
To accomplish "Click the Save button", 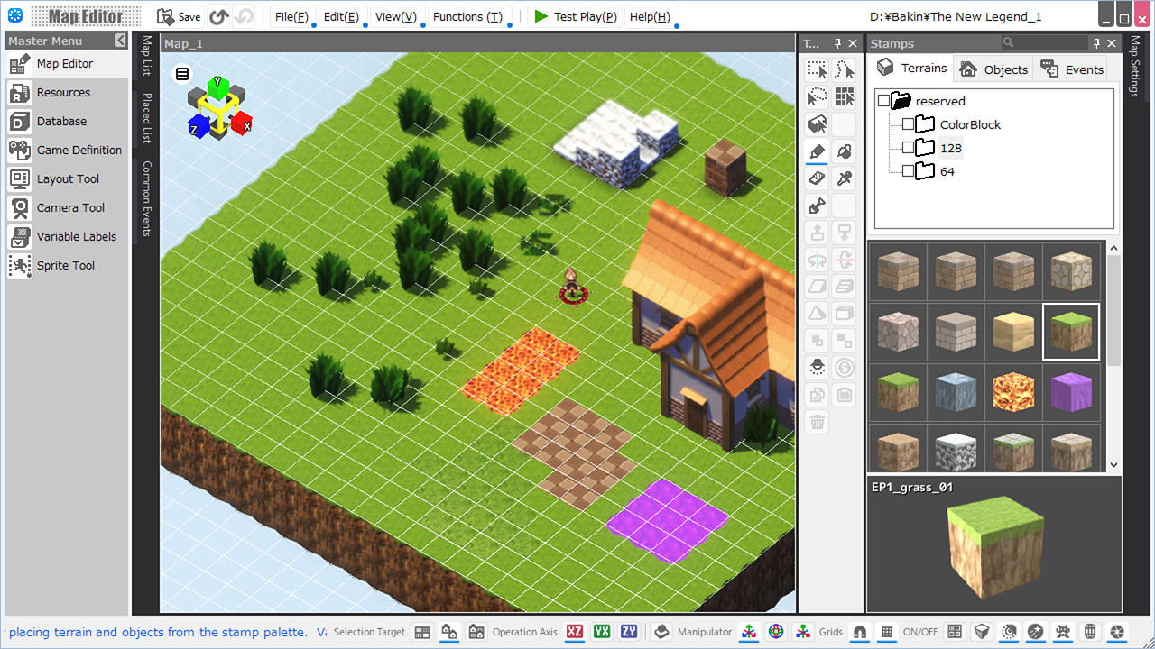I will pos(179,16).
